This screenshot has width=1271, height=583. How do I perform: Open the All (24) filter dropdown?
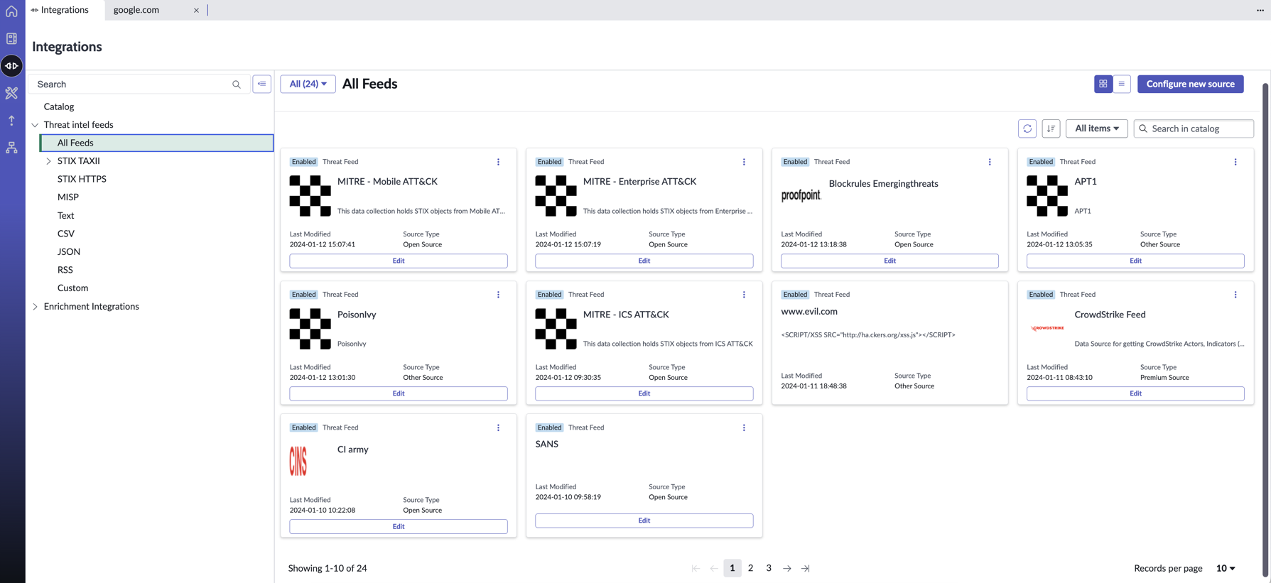[x=308, y=84]
